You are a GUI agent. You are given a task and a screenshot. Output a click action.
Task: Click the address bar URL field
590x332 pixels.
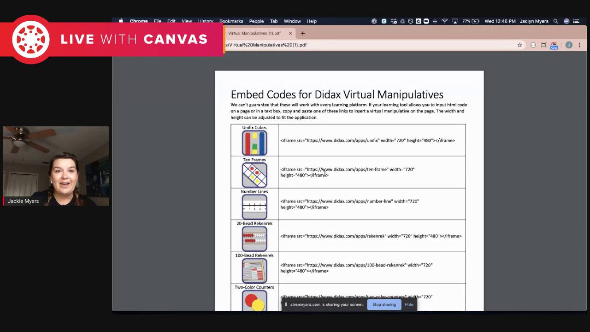[x=369, y=45]
